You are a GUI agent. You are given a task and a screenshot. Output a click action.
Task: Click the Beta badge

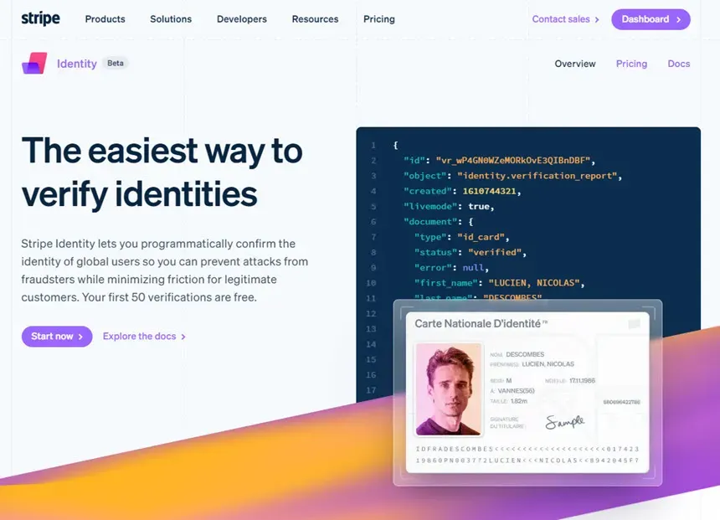click(116, 64)
